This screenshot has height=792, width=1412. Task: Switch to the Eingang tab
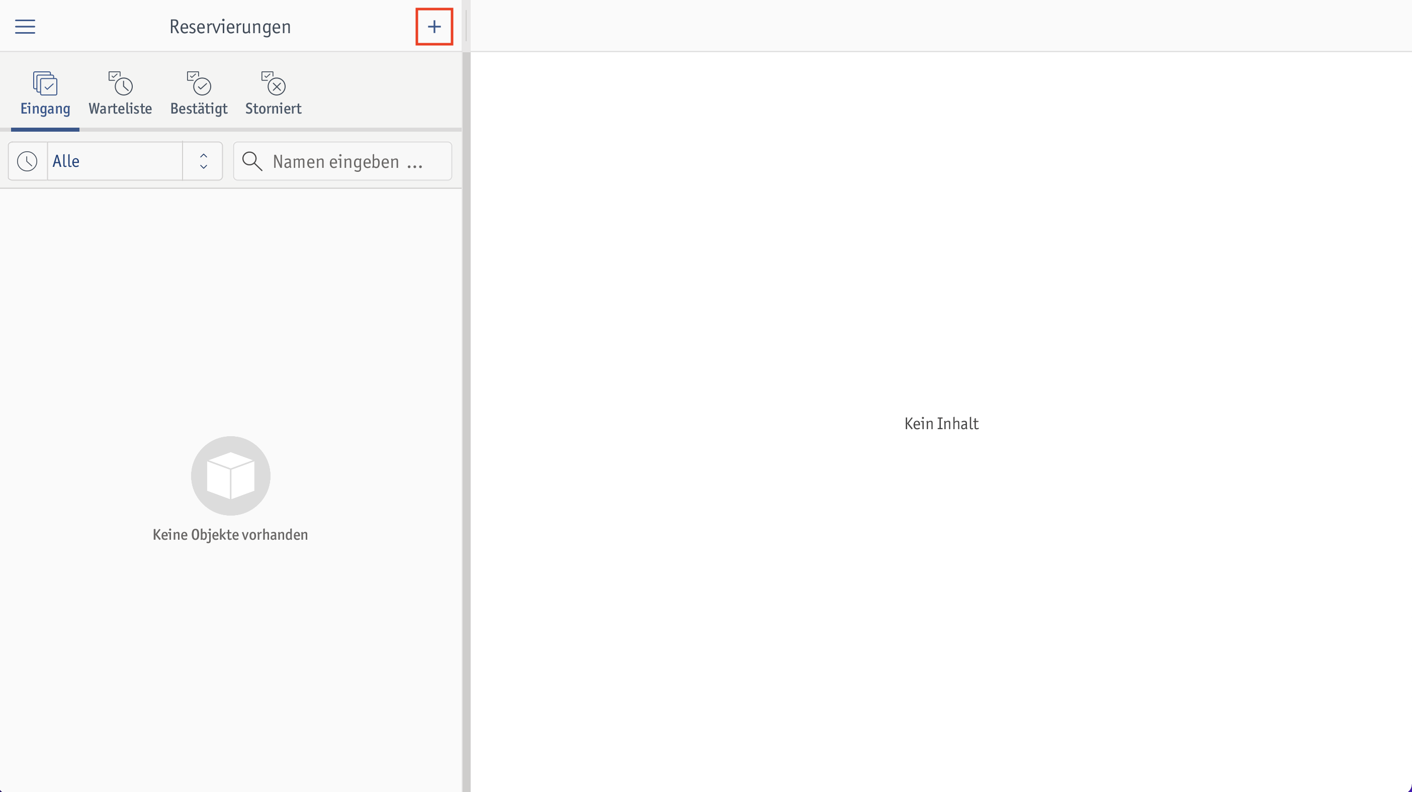(x=45, y=93)
